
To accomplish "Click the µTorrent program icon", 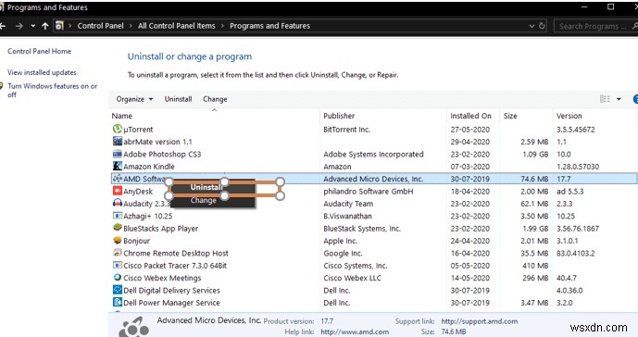I will click(x=118, y=129).
